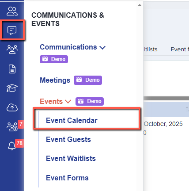The image size is (189, 191).
Task: Click the Demo badge next to Events
Action: pyautogui.click(x=90, y=101)
